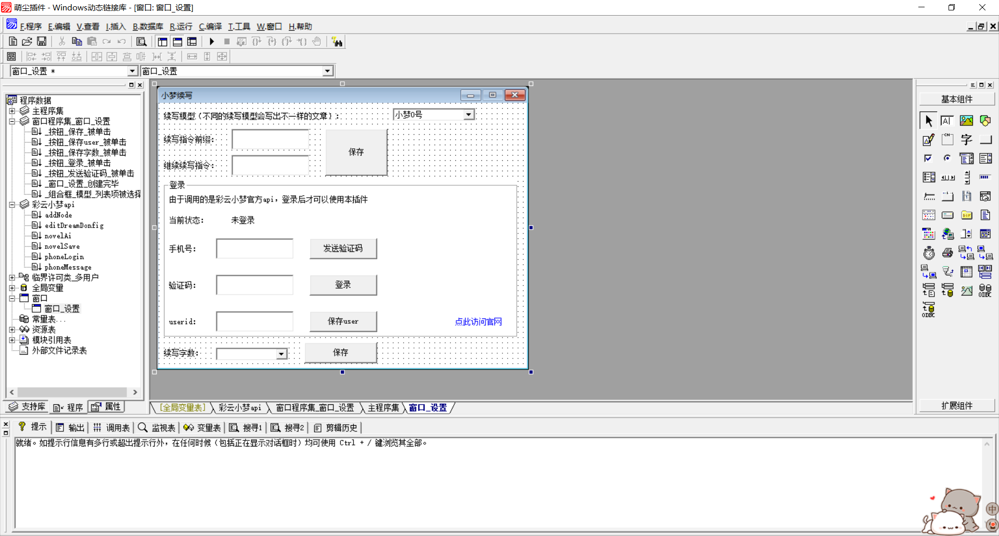Select the radio button component in the palette

coord(947,158)
